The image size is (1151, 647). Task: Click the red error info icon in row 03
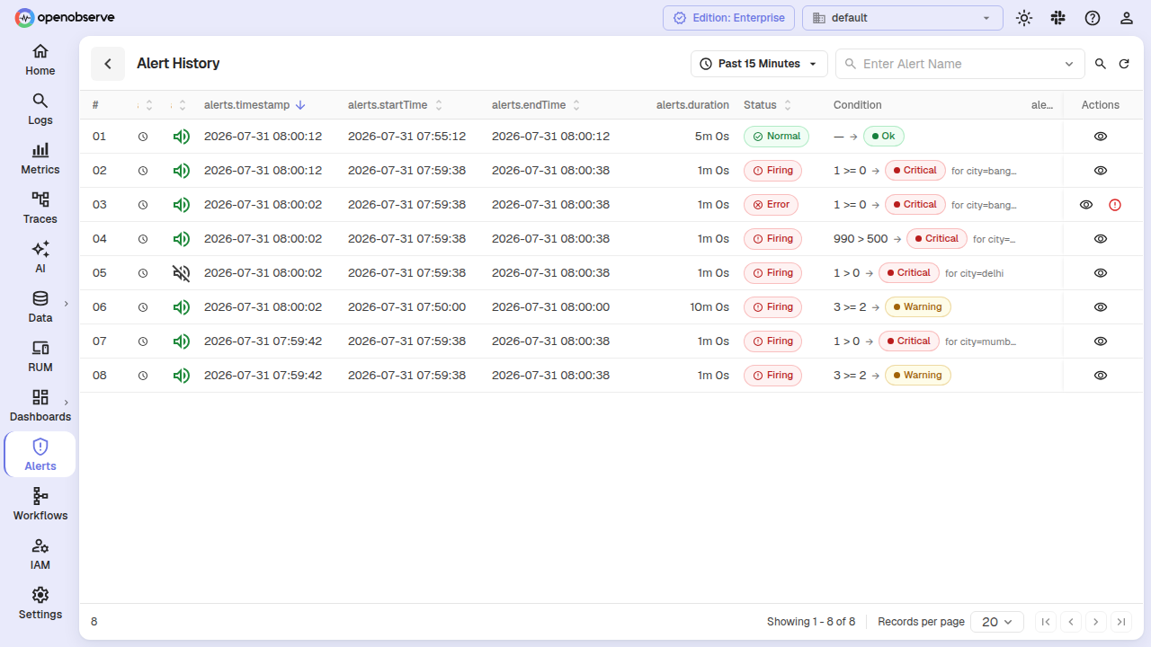tap(1115, 205)
